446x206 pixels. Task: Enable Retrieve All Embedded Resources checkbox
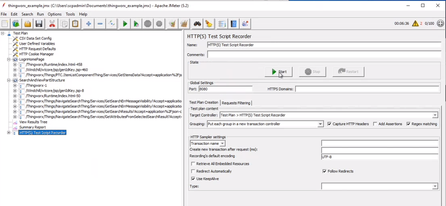[x=193, y=164]
